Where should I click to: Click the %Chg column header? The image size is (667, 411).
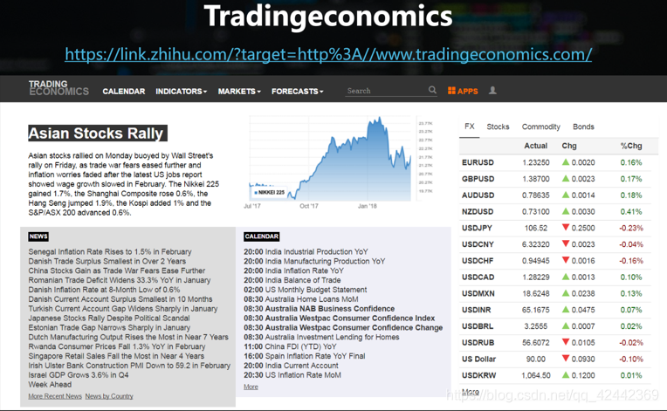click(x=631, y=146)
